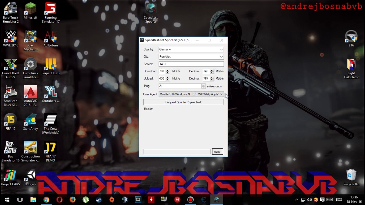Expand the User Agent dropdown

coord(221,94)
